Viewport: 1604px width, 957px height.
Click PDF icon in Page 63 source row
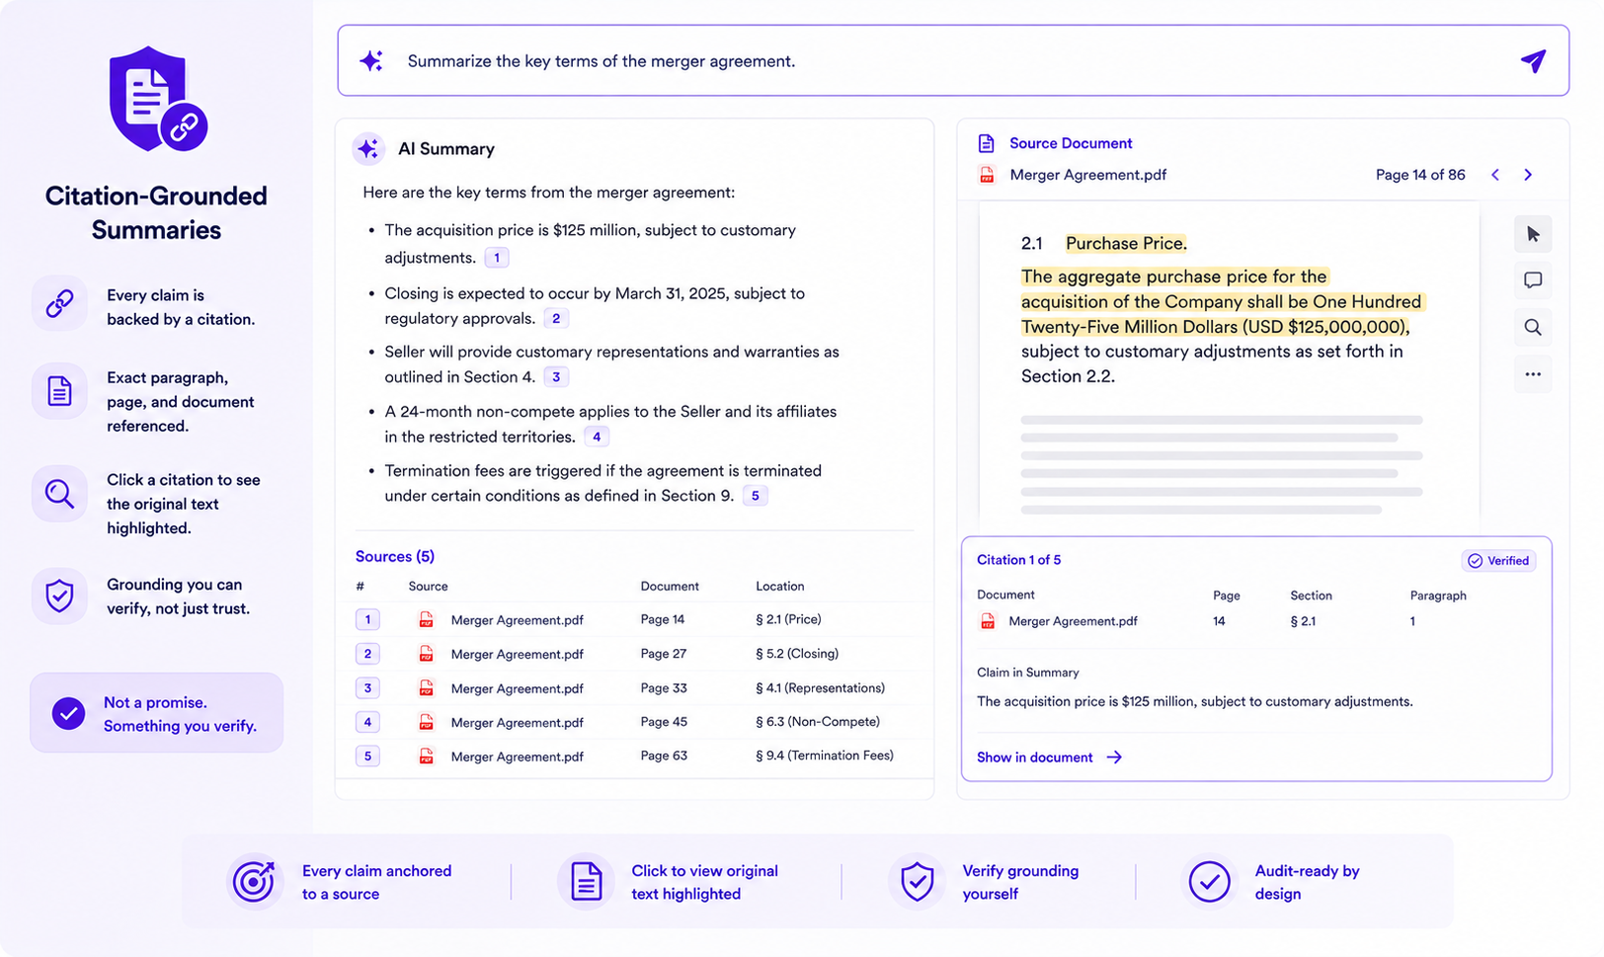click(426, 757)
